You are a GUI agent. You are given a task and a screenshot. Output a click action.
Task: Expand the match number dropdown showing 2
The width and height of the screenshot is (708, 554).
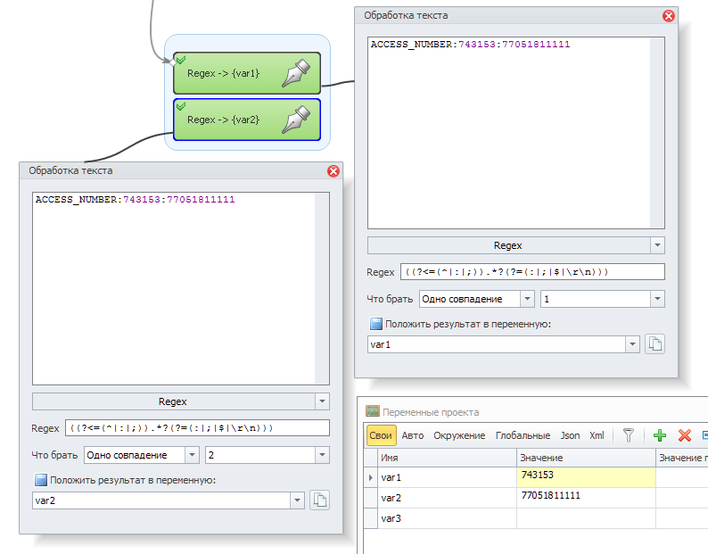point(322,455)
